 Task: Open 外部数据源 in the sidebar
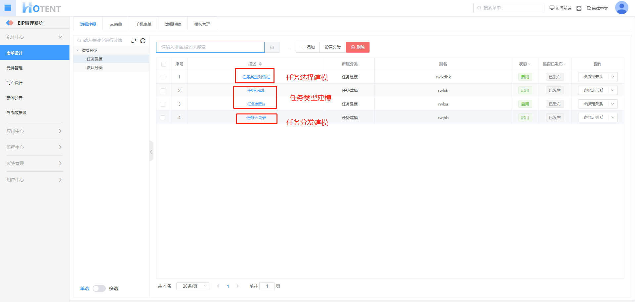pyautogui.click(x=35, y=112)
